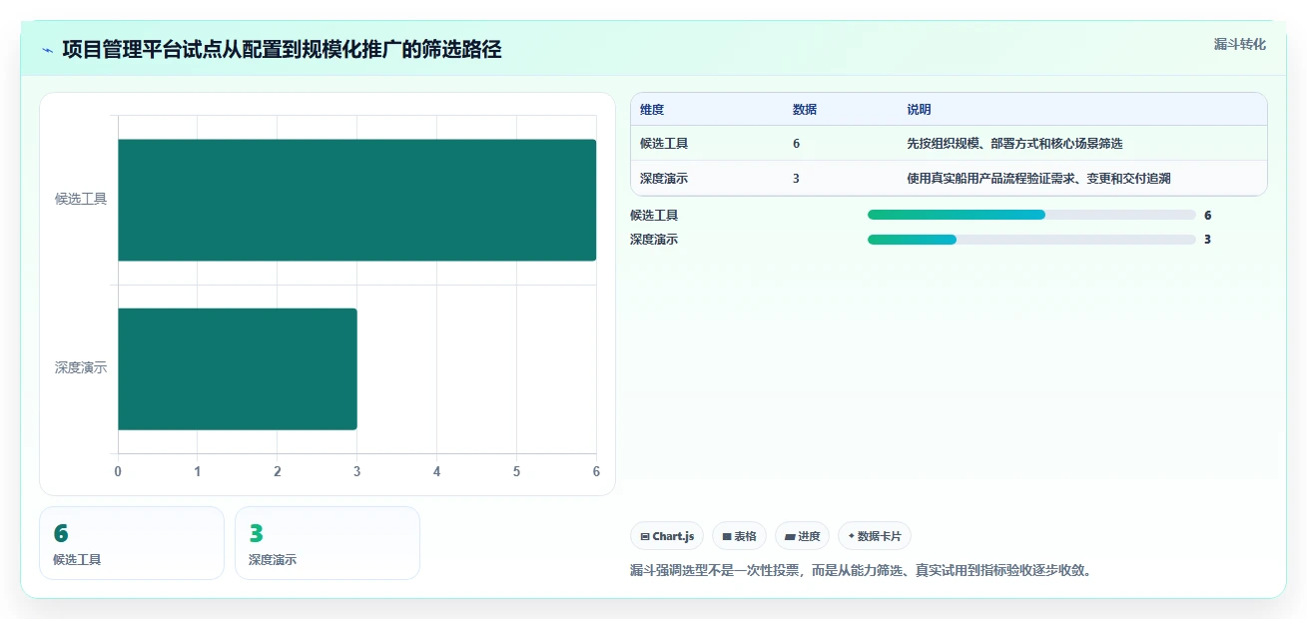Image resolution: width=1307 pixels, height=619 pixels.
Task: Click the 表格 tag chip
Action: 740,536
